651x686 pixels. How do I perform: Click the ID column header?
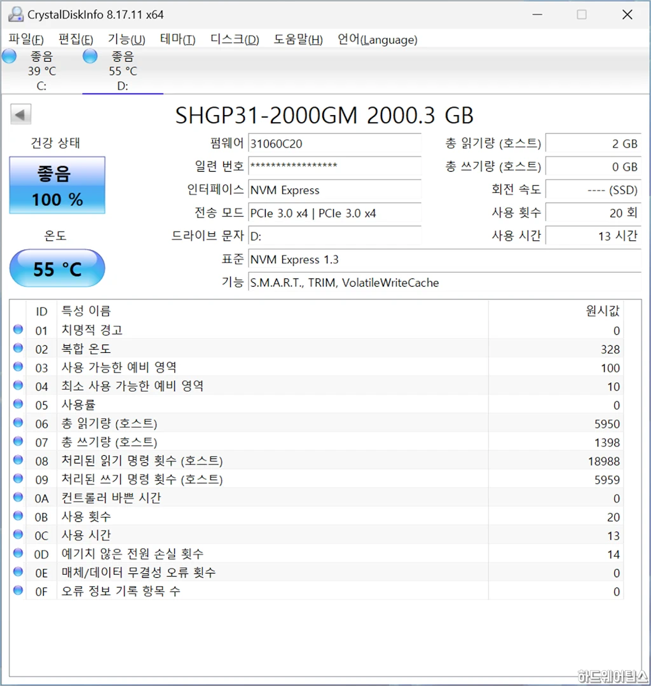[x=41, y=311]
